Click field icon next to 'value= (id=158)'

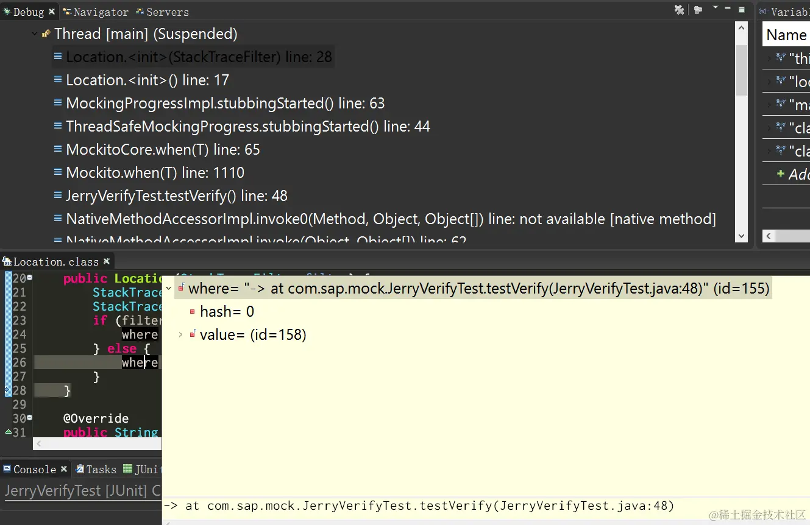click(193, 334)
